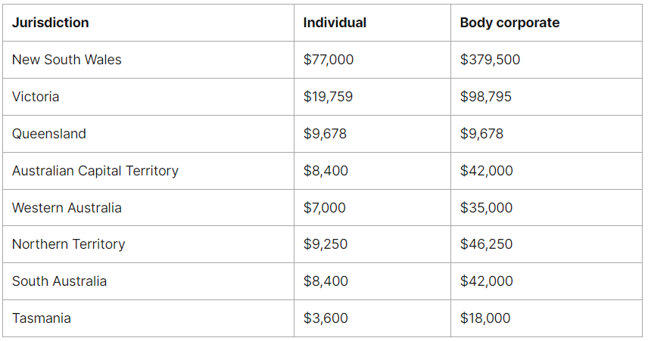Select the New South Wales cell
Viewport: 648px width, 341px height.
(67, 60)
